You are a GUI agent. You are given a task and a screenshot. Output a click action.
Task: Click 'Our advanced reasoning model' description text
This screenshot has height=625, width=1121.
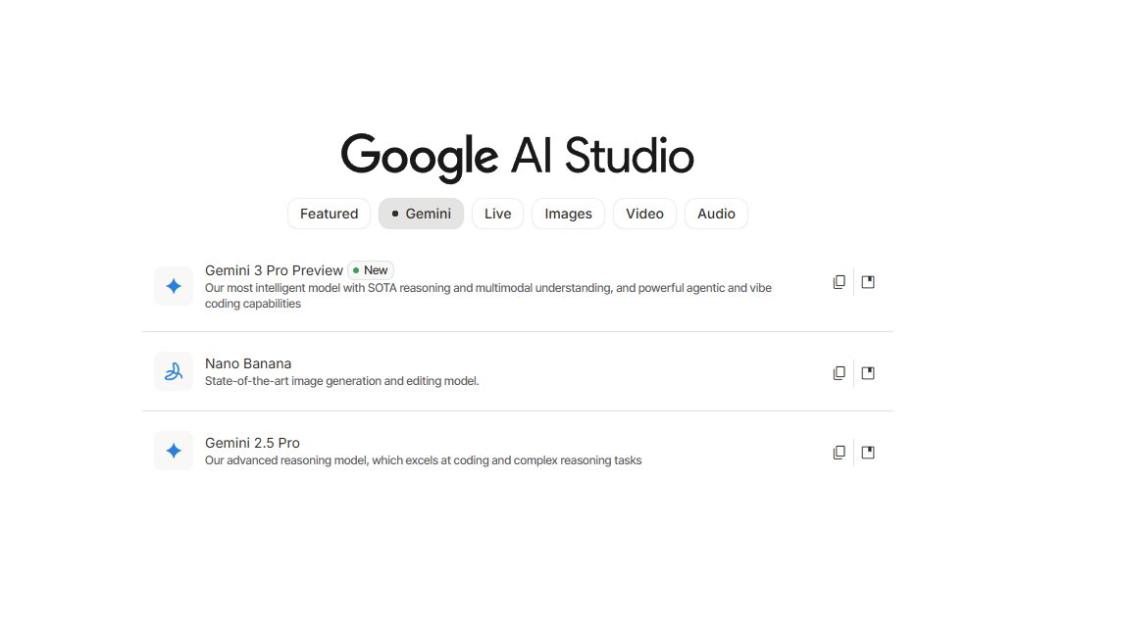tap(424, 460)
